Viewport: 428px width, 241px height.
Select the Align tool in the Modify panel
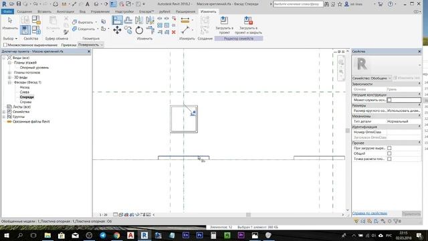point(117,20)
